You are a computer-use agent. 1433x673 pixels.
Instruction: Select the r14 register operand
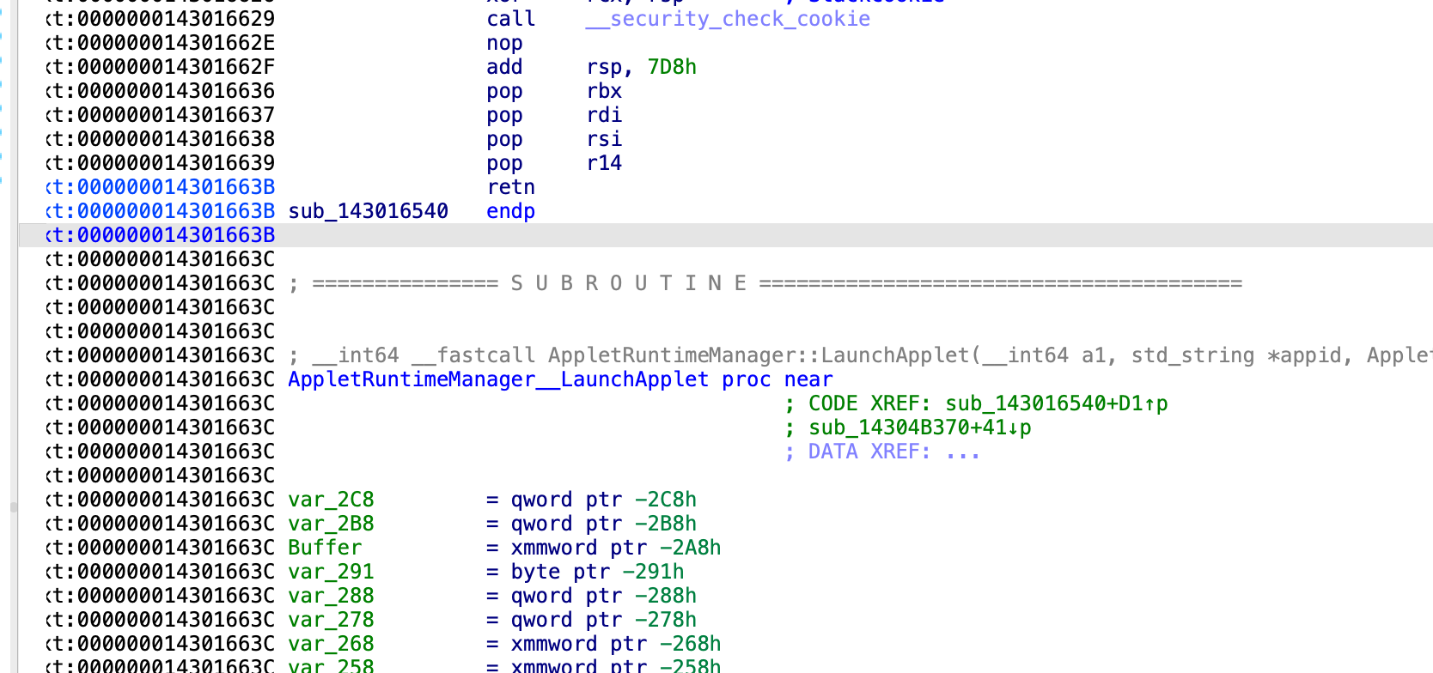(x=604, y=163)
